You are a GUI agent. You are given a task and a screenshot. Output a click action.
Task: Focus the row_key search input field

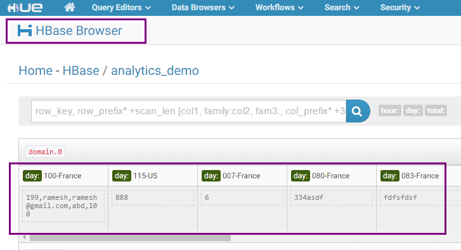coord(189,111)
